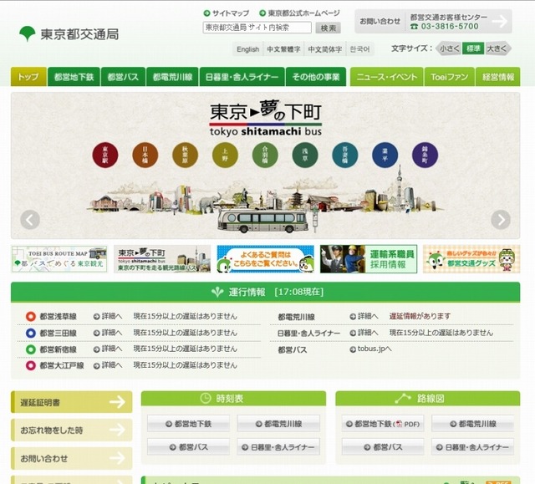
Task: Open the 都営交通グッズ banner
Action: coord(471,259)
